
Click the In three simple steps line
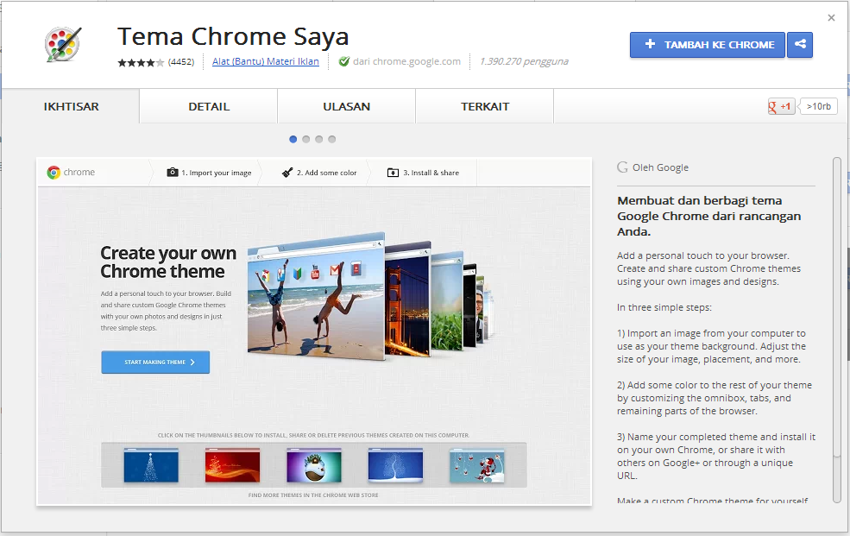tap(664, 307)
